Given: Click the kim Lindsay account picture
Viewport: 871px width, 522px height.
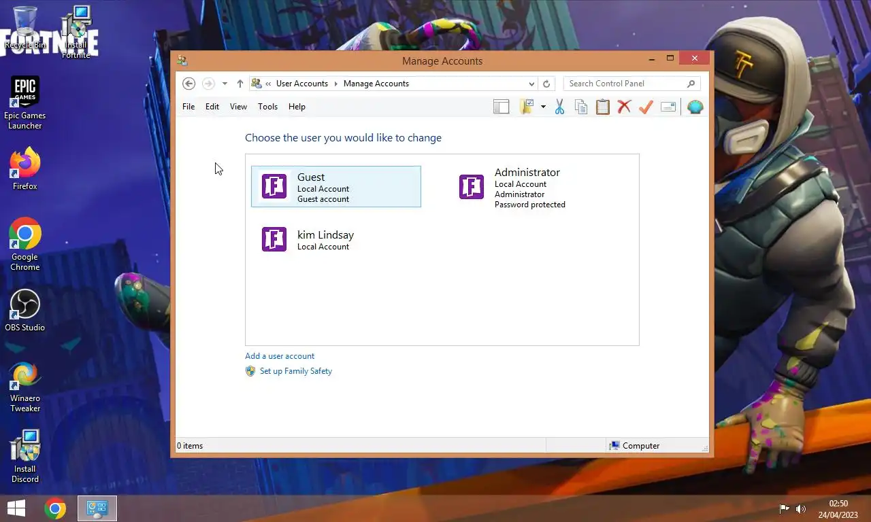Looking at the screenshot, I should (x=274, y=239).
